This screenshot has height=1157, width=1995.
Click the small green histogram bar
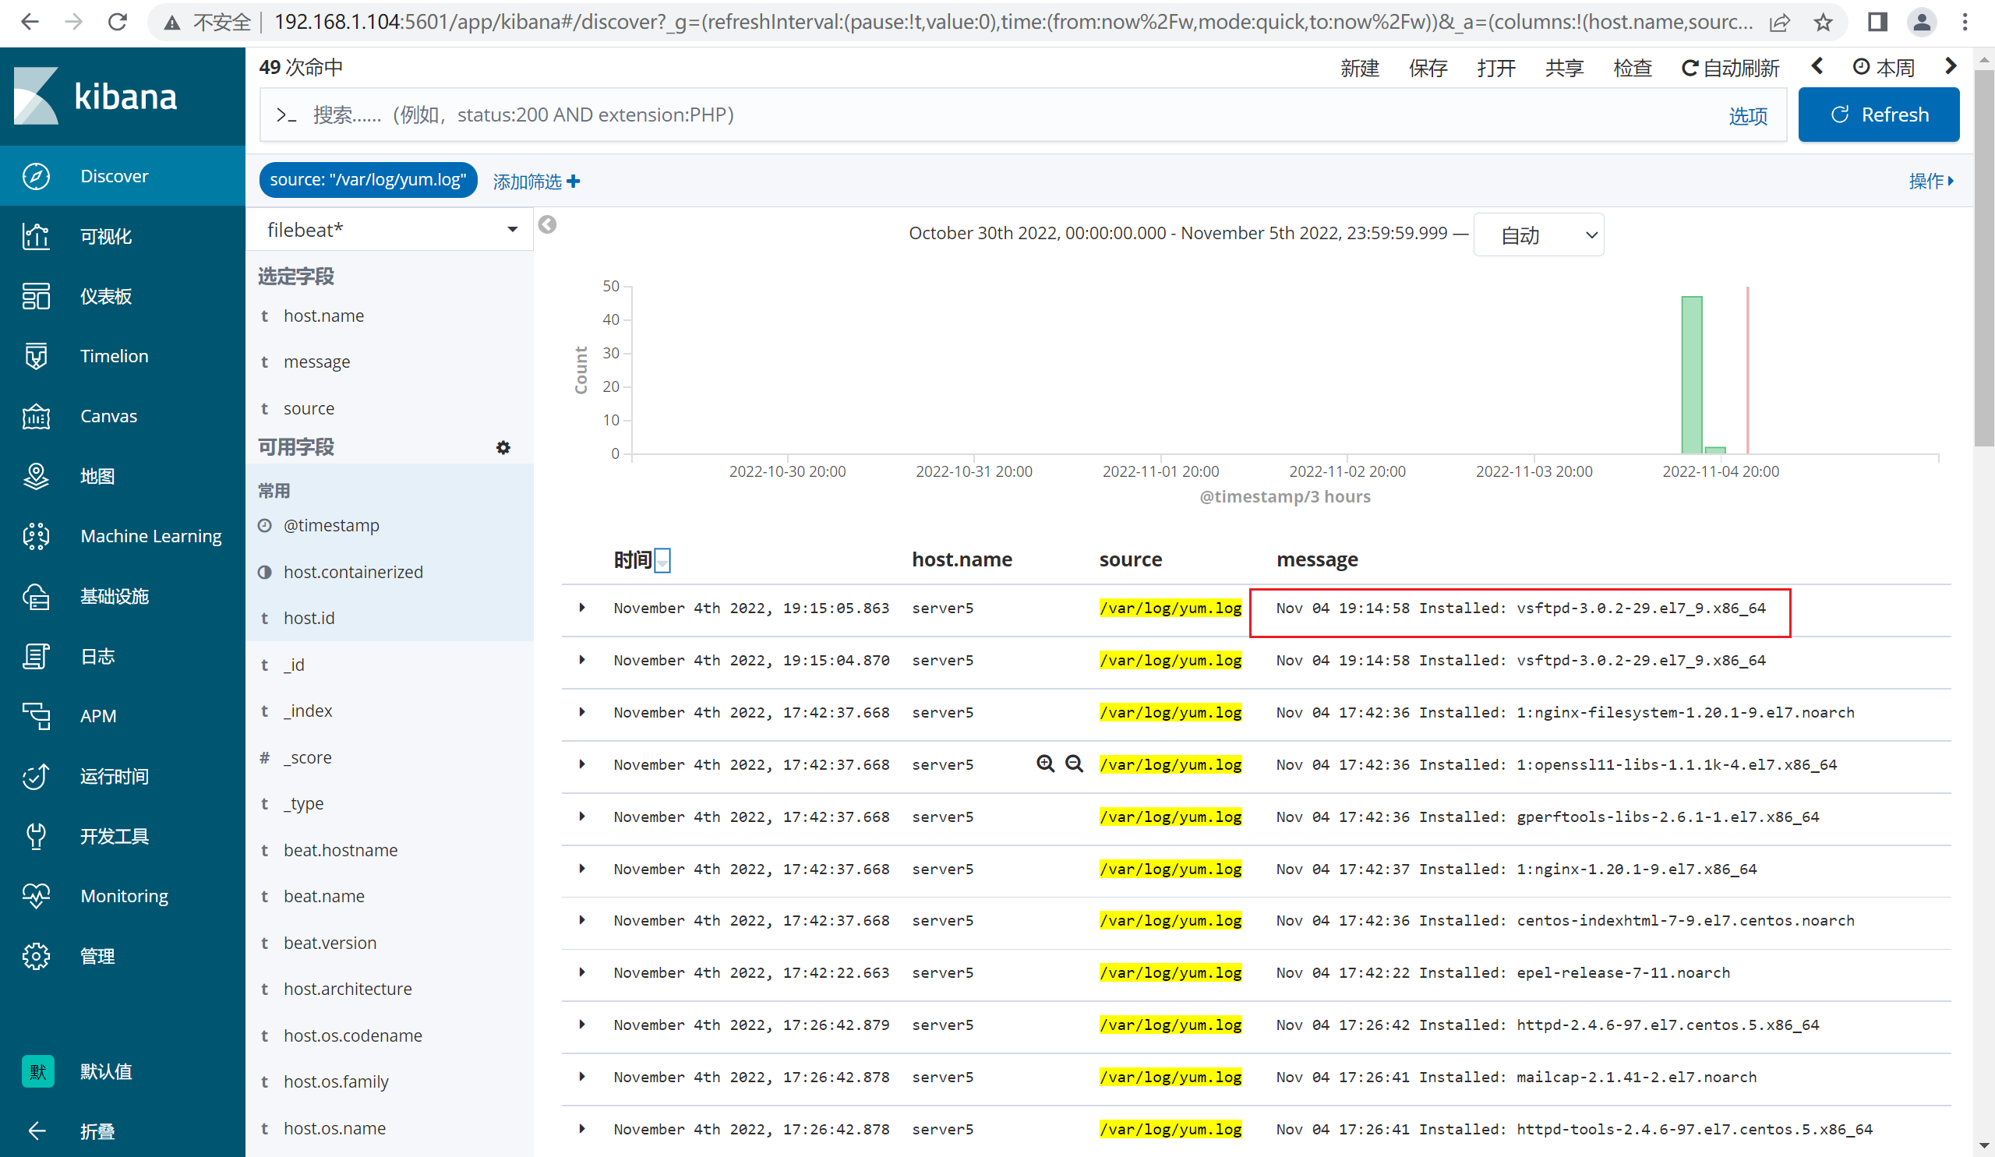coord(1714,450)
